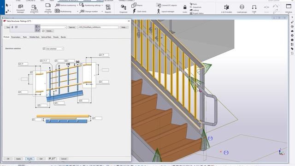Click the Values button
This screenshot has width=295, height=166.
(49, 31)
